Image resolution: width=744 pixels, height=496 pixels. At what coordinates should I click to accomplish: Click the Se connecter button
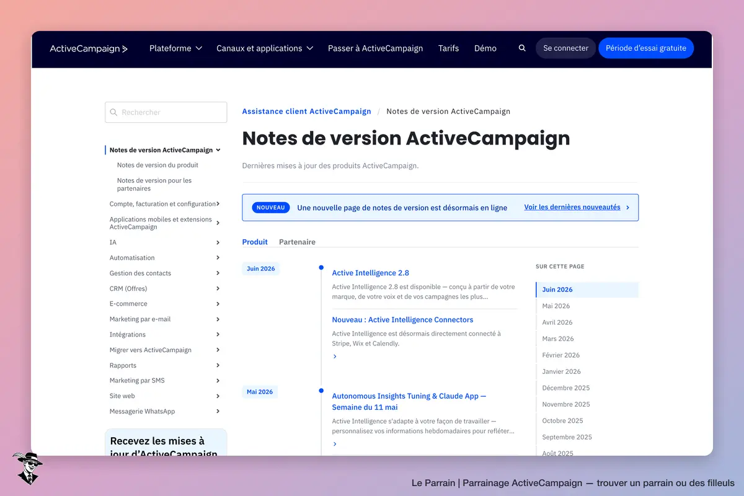[x=565, y=48]
